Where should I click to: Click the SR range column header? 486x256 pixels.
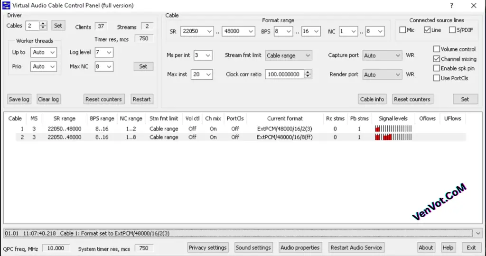tap(65, 119)
